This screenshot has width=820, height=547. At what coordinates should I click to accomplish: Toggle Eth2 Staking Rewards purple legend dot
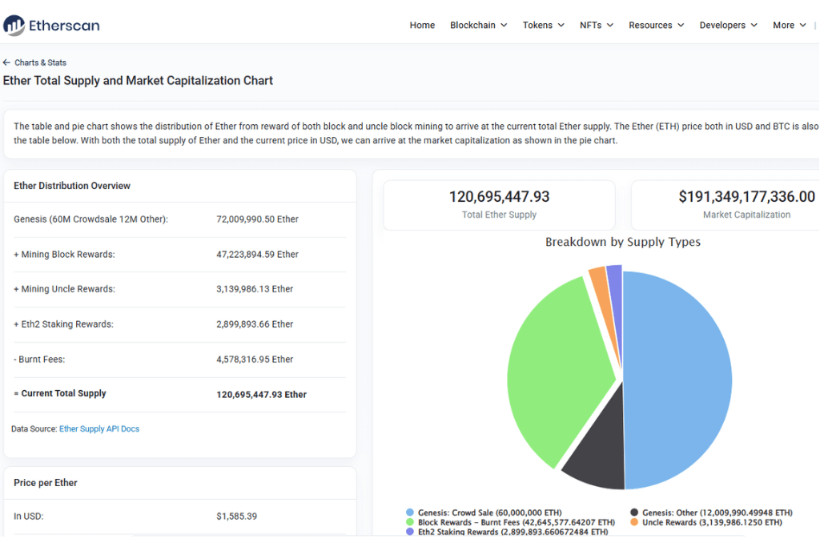click(x=409, y=531)
